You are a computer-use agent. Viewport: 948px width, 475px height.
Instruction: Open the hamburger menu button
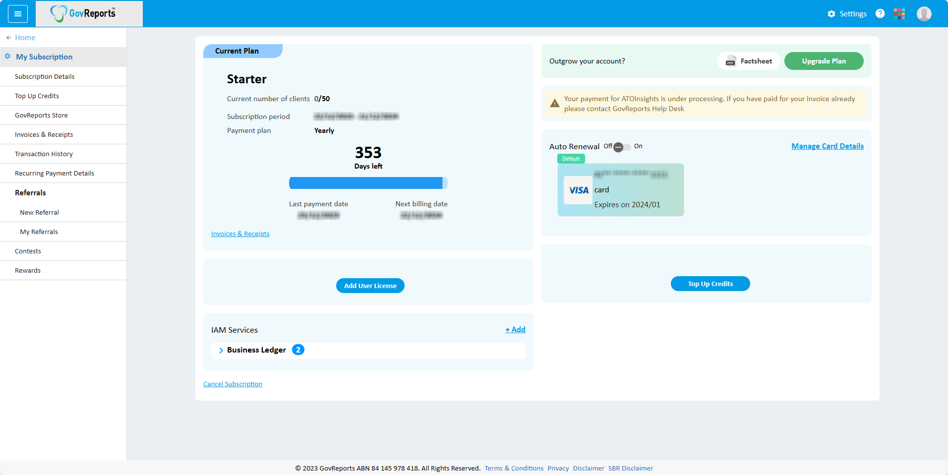point(18,14)
